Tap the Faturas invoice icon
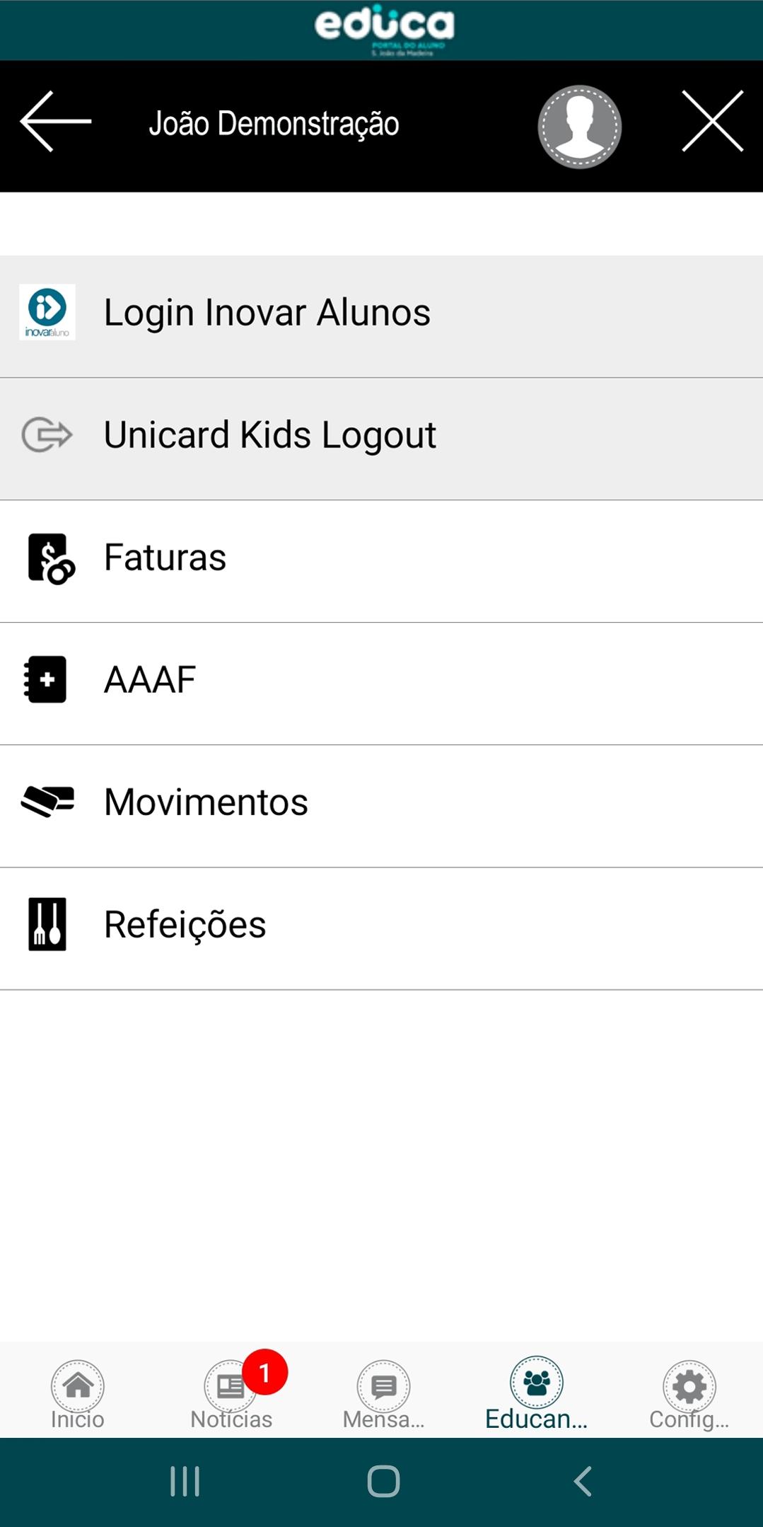 pyautogui.click(x=50, y=558)
